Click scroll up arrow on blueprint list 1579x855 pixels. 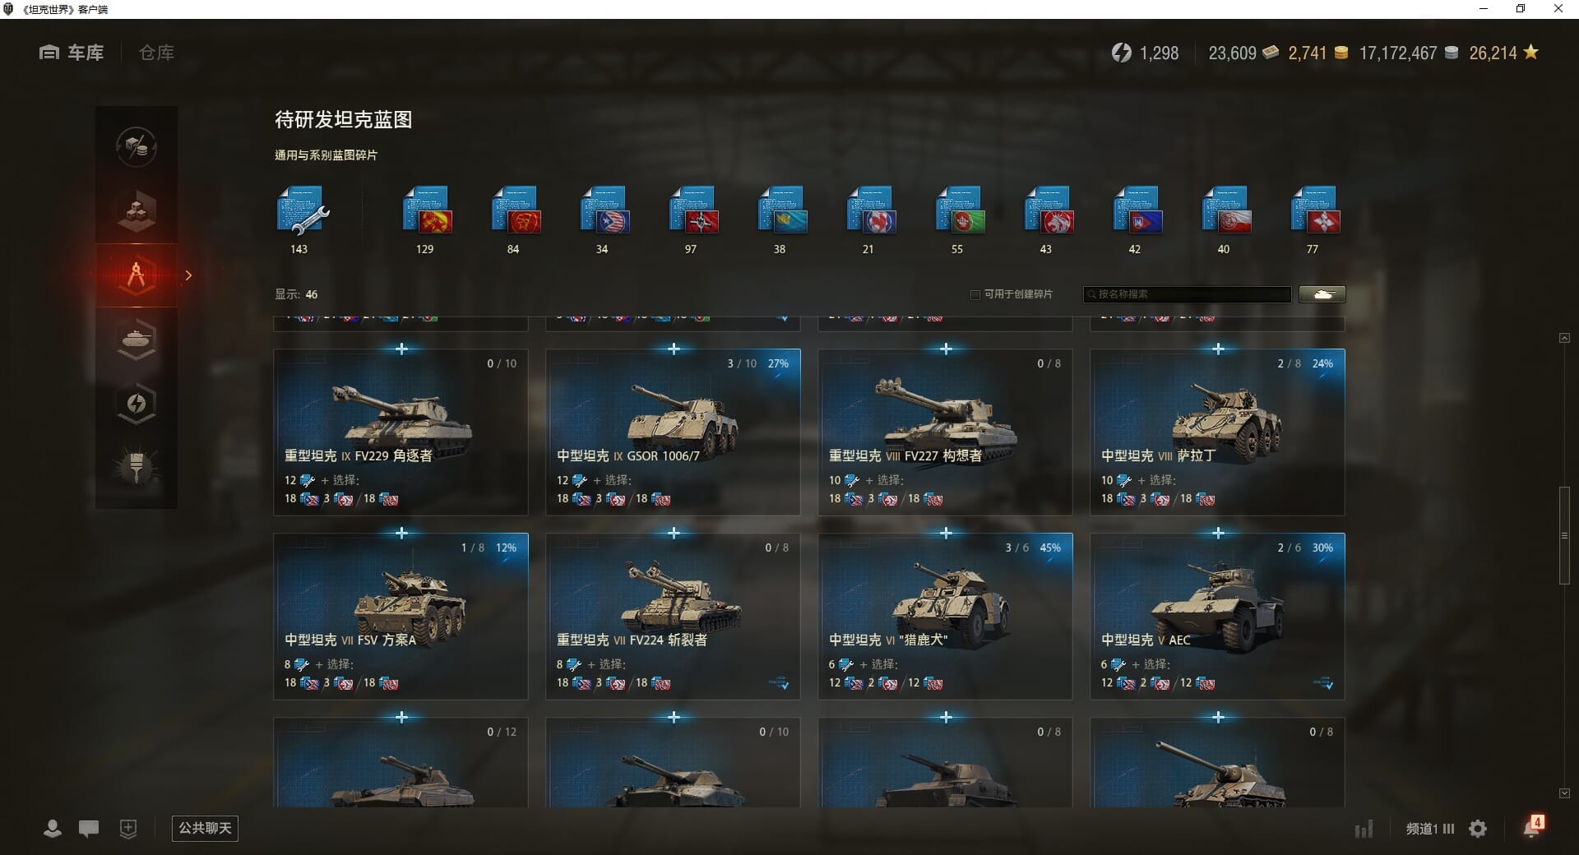click(x=1564, y=338)
